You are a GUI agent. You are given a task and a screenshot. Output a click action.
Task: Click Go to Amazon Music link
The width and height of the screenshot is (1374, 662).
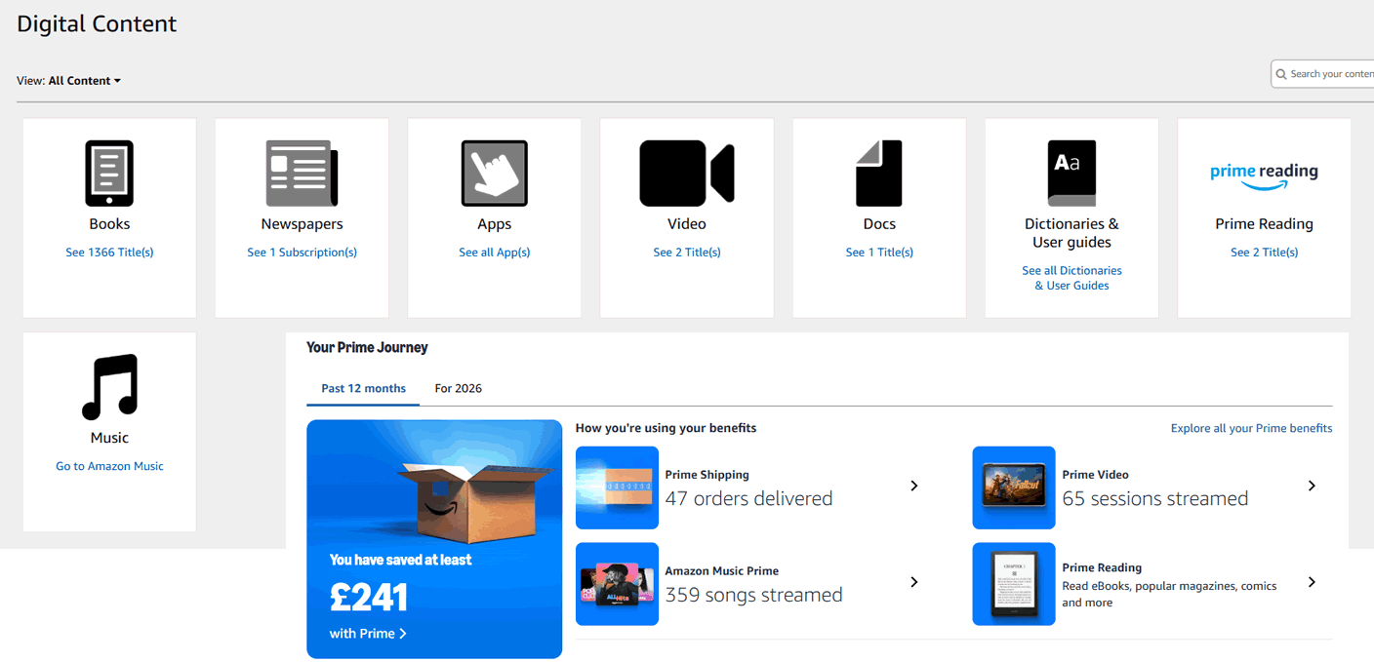pos(109,466)
